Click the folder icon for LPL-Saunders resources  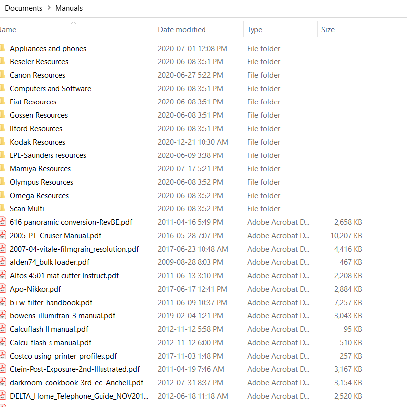coord(2,155)
